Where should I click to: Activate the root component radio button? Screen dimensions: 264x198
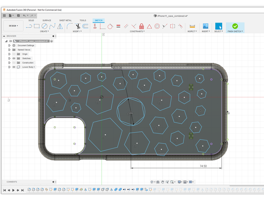tap(52, 41)
